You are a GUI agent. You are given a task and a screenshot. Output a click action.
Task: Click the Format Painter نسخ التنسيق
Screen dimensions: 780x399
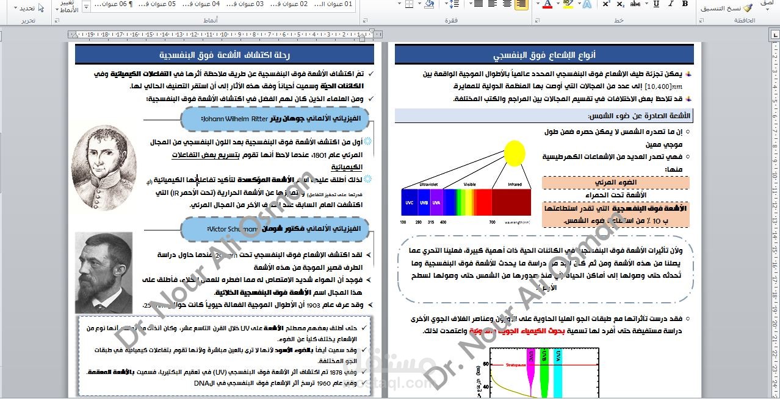(x=728, y=8)
